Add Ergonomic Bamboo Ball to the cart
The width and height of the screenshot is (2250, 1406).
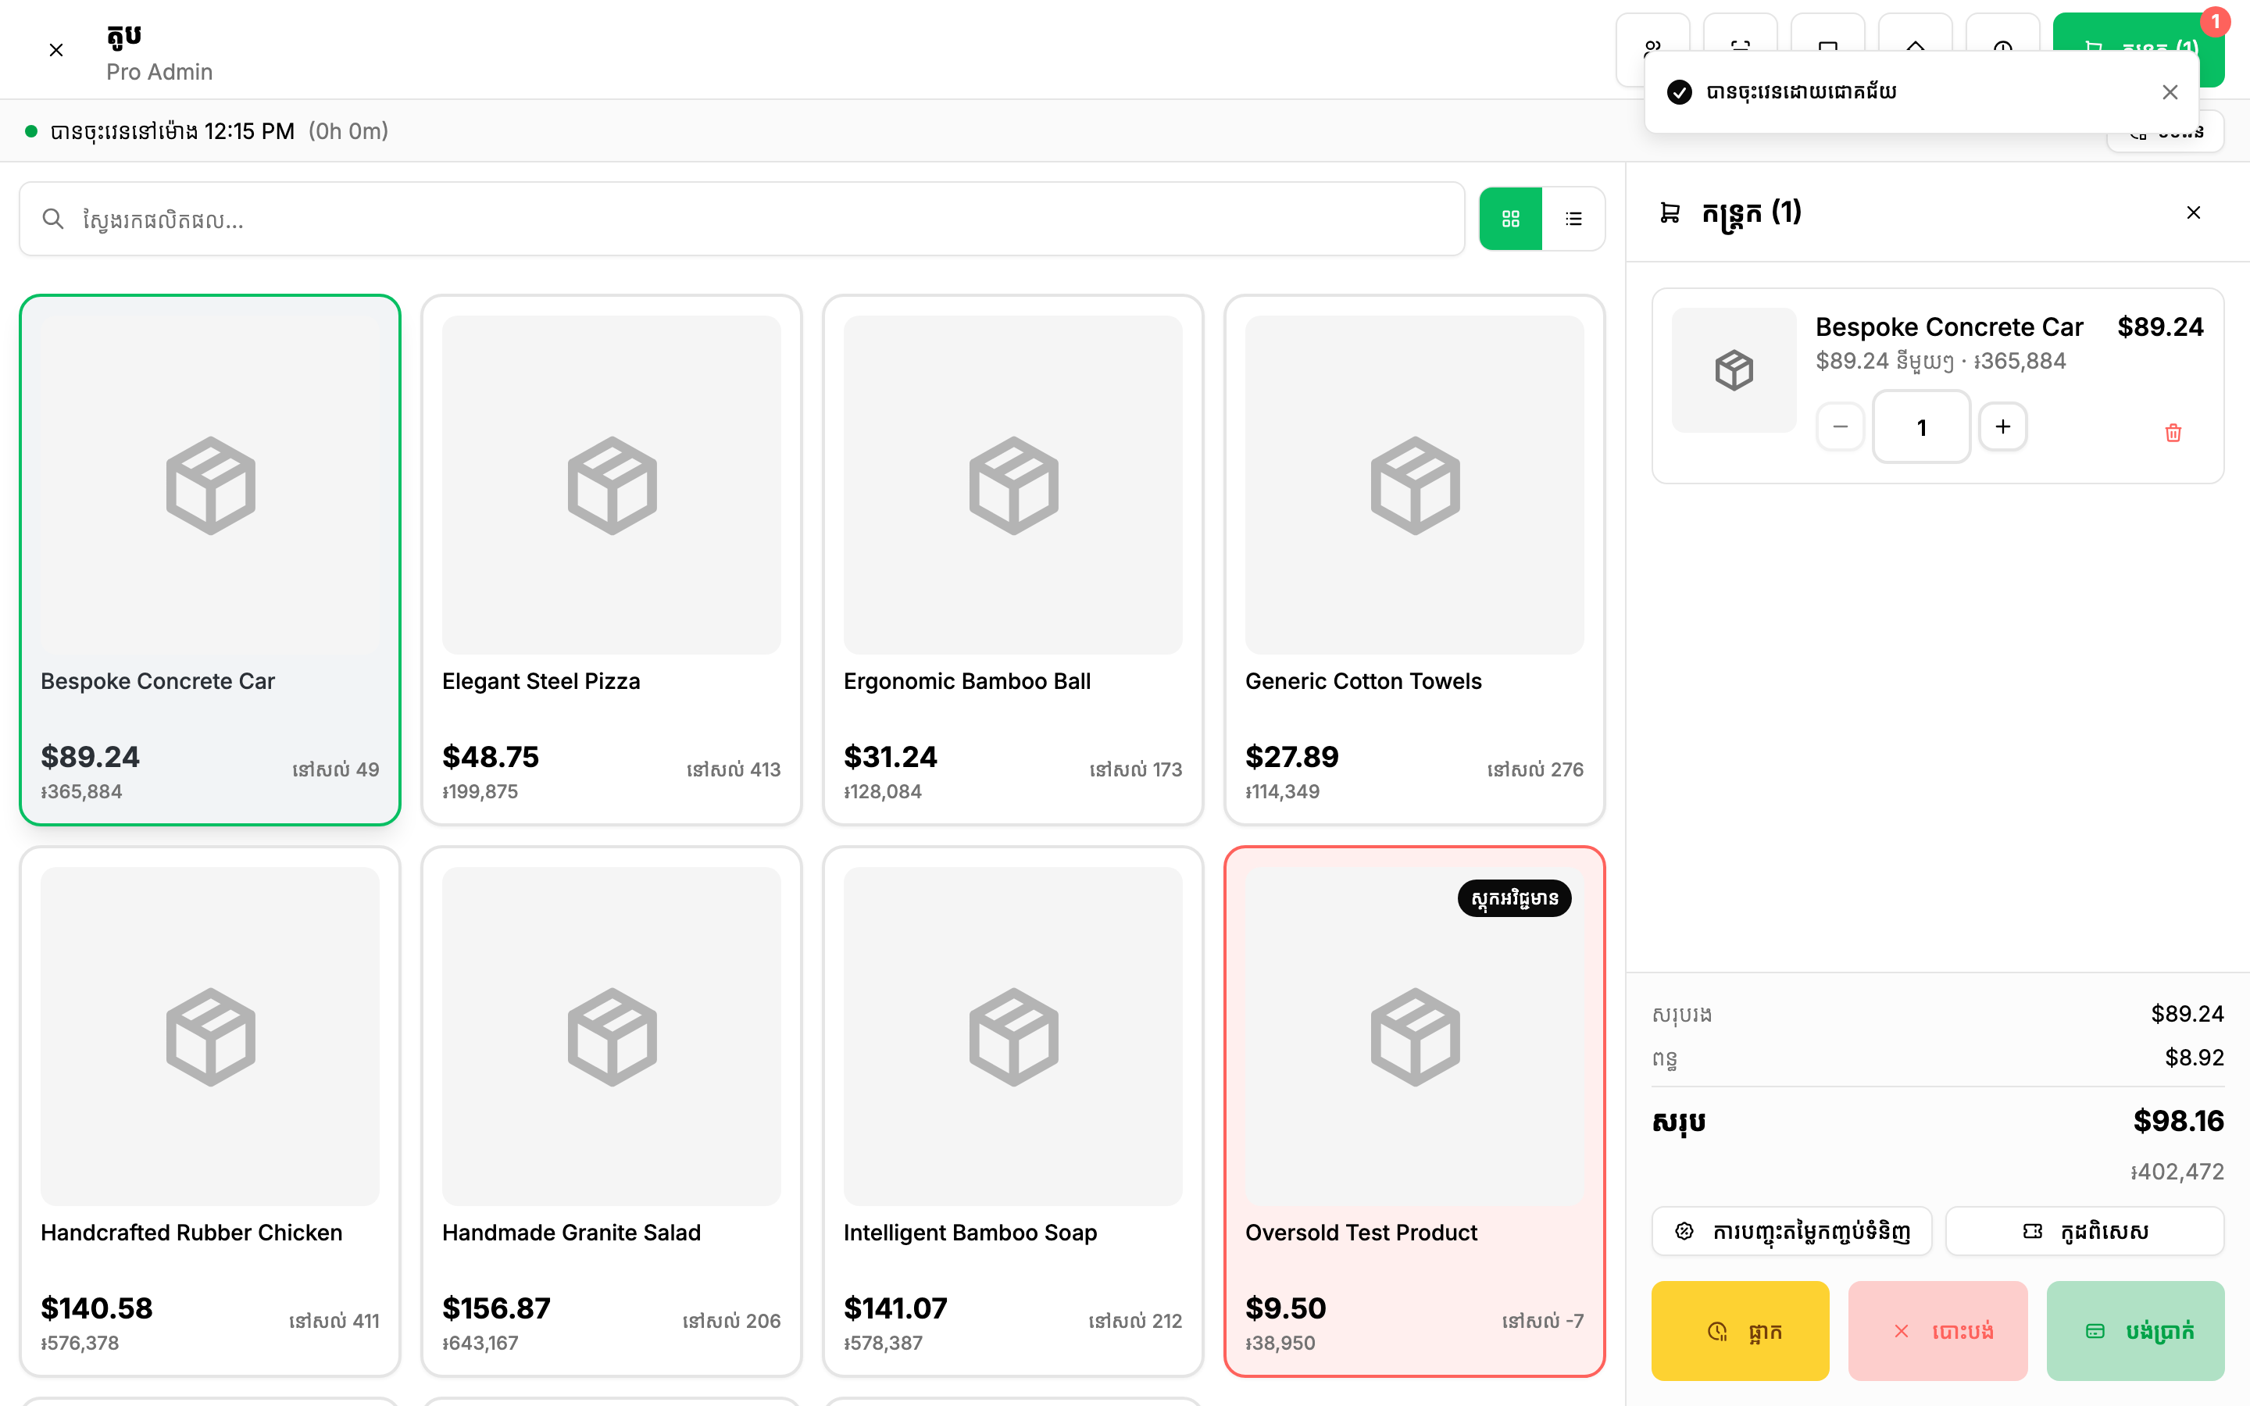pos(1013,560)
